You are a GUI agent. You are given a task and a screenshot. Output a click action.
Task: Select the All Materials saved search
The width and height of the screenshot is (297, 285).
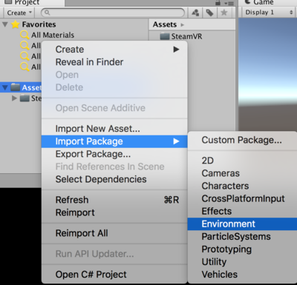coord(53,35)
